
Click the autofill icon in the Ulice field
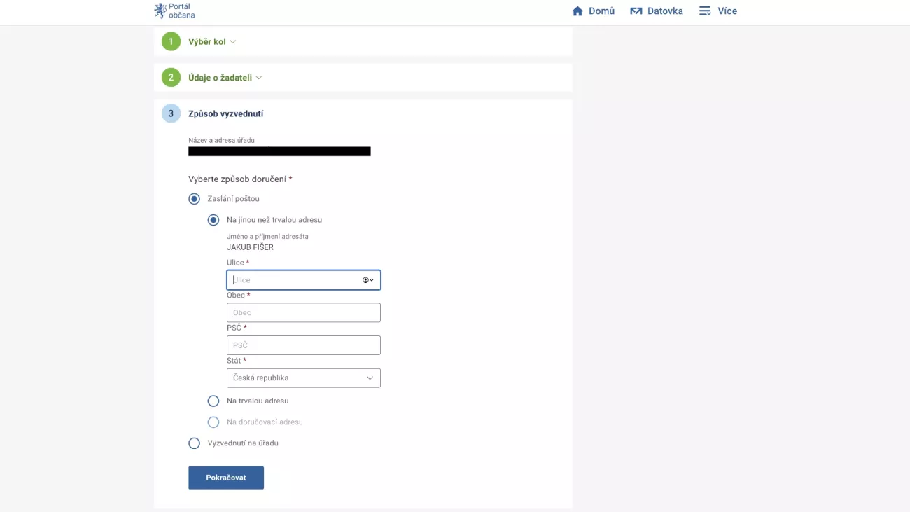367,280
